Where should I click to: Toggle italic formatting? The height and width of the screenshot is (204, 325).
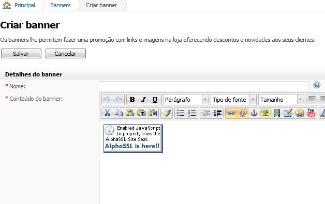143,100
